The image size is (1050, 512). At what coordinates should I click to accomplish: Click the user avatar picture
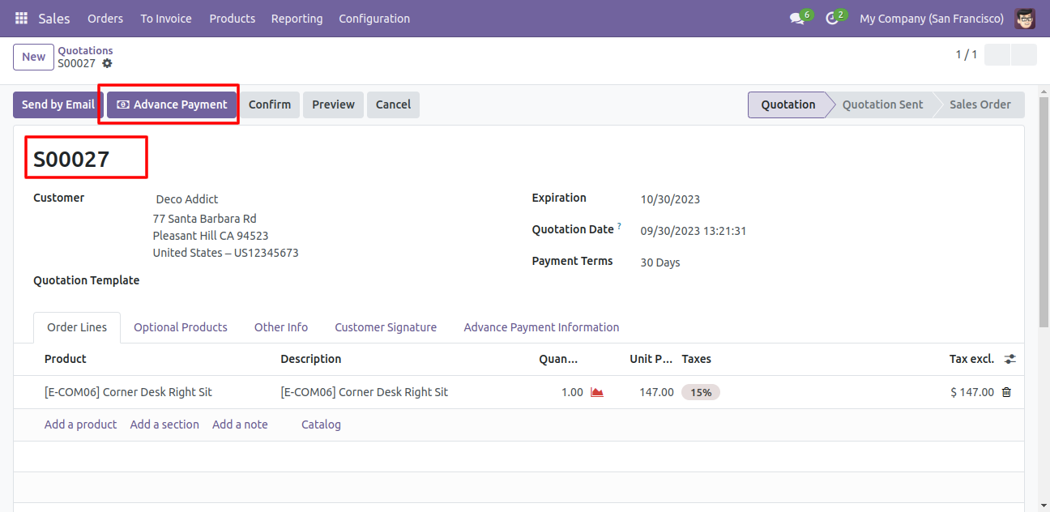pos(1025,18)
